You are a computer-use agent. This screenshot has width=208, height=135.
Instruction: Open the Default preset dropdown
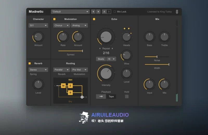[70, 12]
